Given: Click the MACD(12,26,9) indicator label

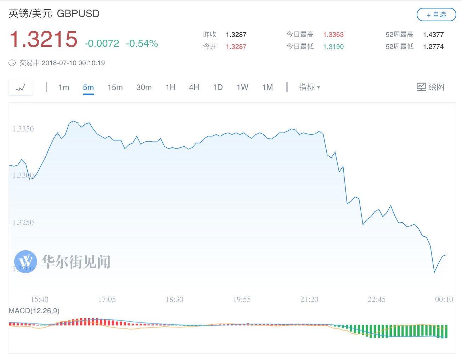Looking at the screenshot, I should pos(34,311).
